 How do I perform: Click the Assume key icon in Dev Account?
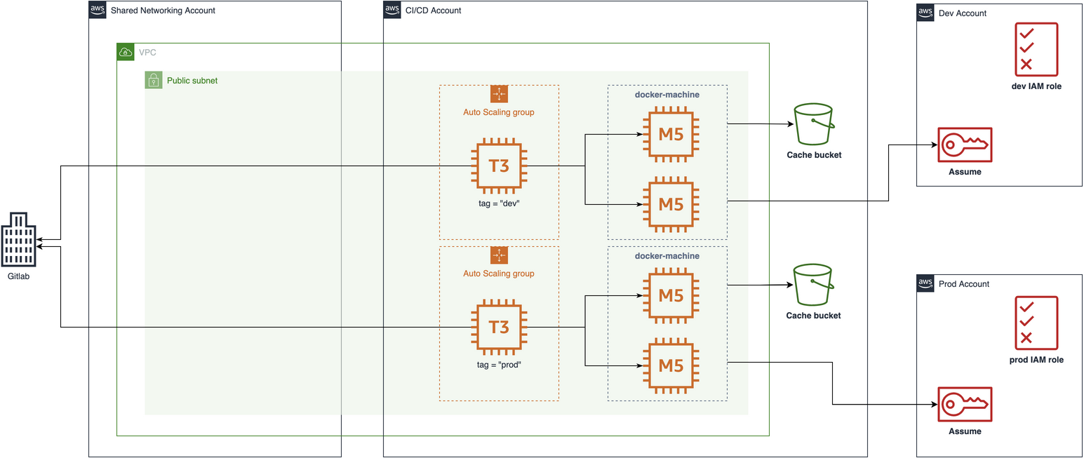965,145
